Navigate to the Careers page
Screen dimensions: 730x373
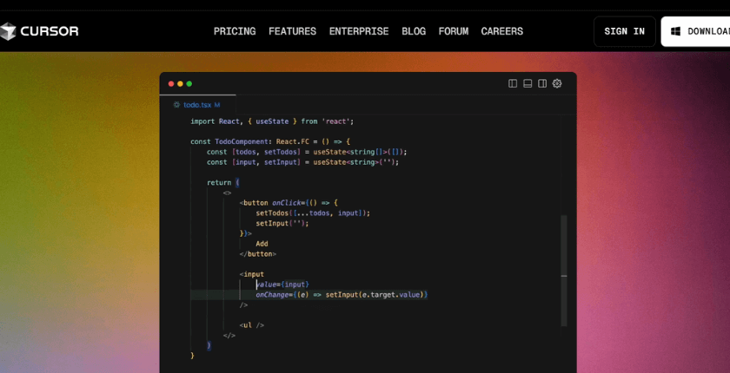tap(502, 31)
